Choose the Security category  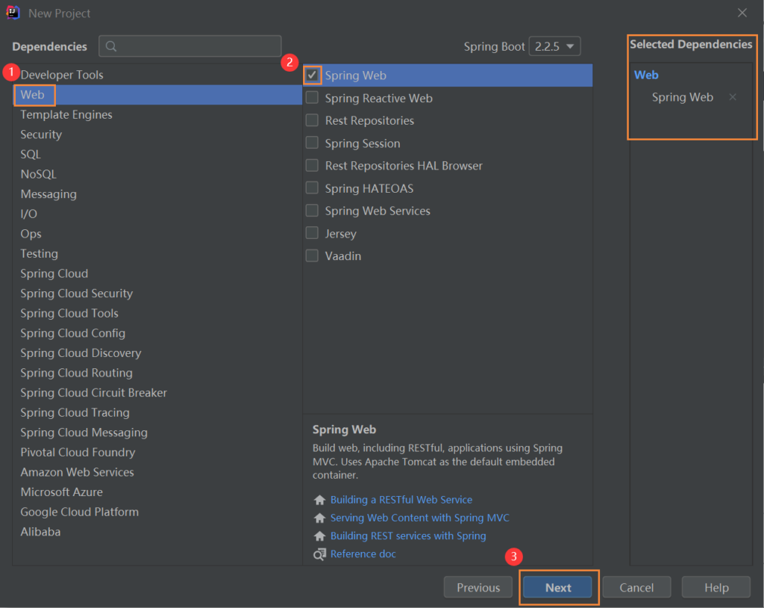[x=157, y=134]
